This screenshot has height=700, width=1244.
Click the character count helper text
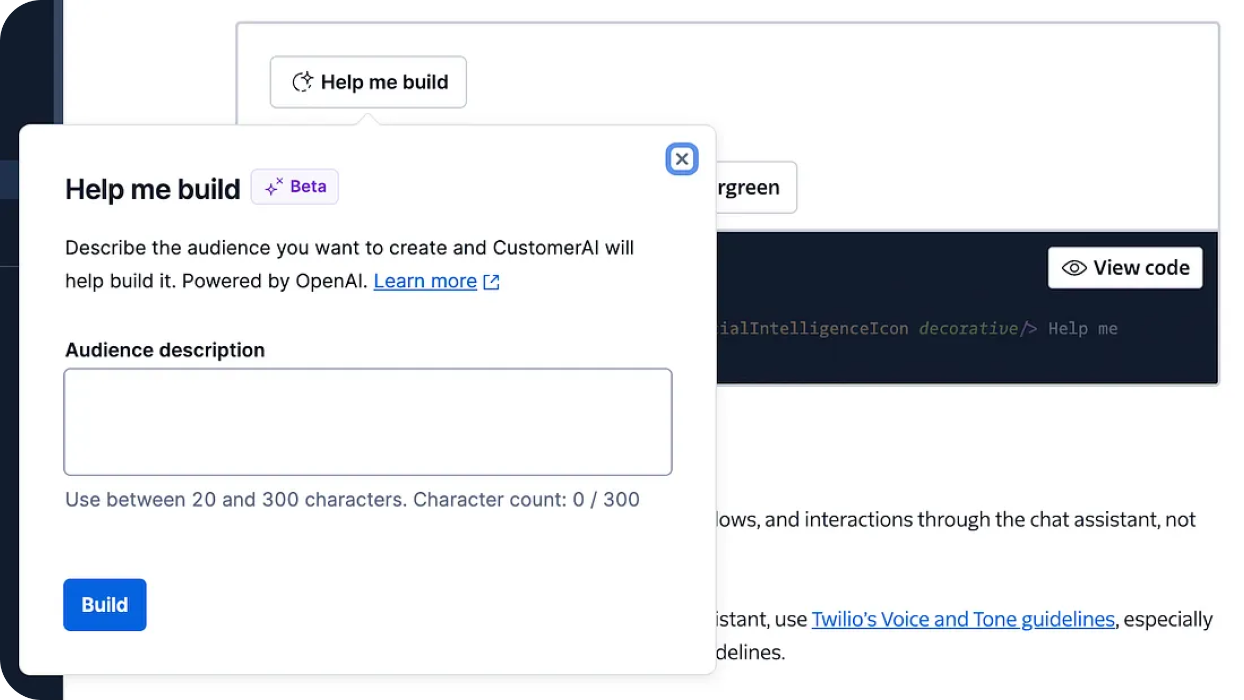click(352, 500)
